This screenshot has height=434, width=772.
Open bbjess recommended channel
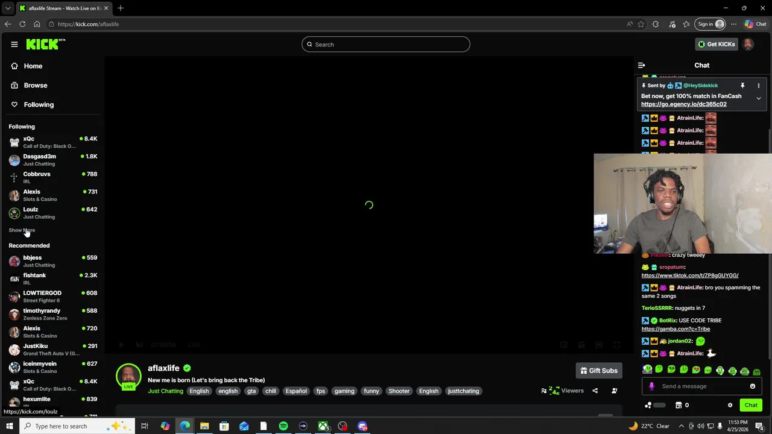point(53,261)
